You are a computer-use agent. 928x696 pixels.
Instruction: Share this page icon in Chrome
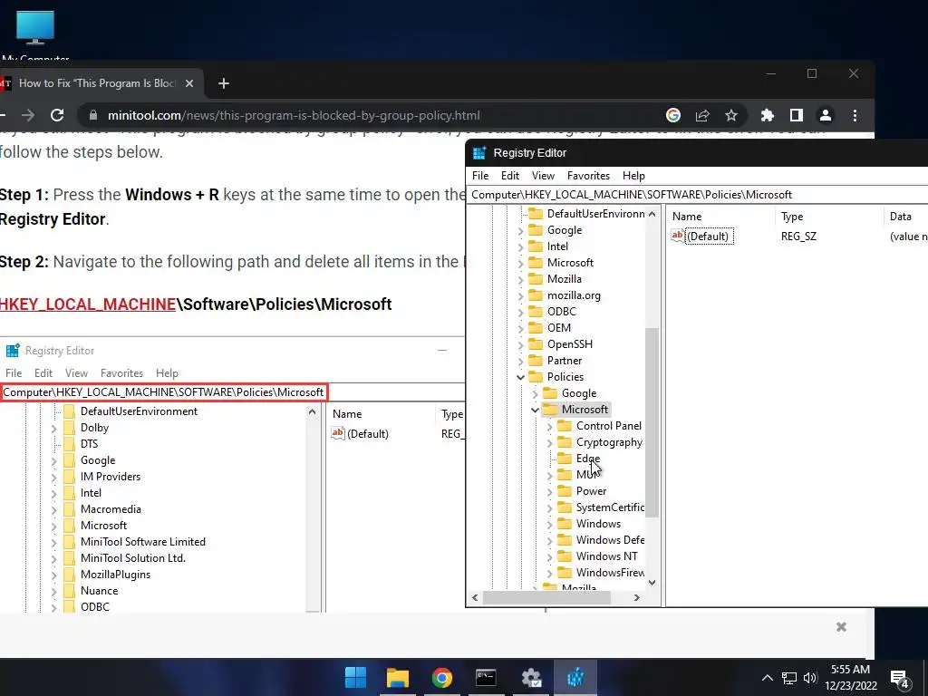(x=702, y=115)
